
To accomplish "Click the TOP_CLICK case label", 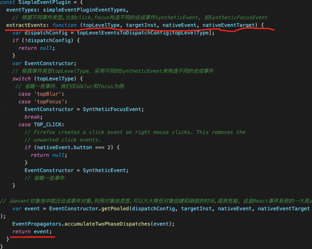I will [47, 125].
